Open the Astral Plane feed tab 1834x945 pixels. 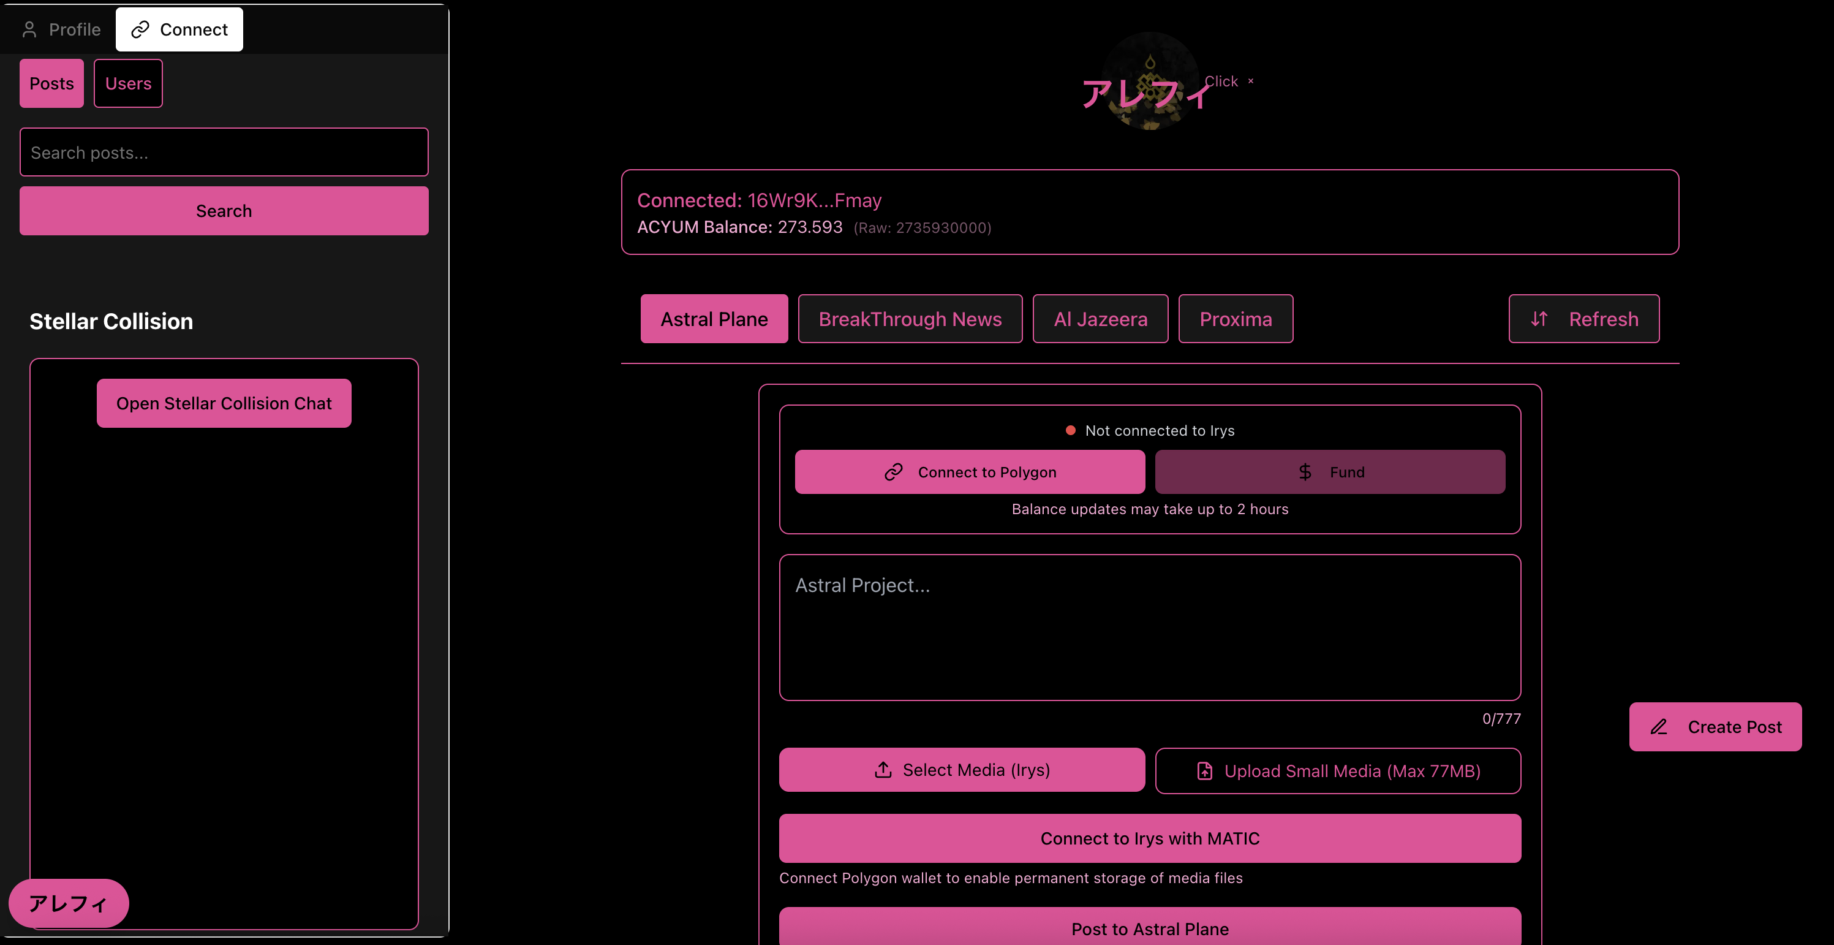[x=714, y=318]
